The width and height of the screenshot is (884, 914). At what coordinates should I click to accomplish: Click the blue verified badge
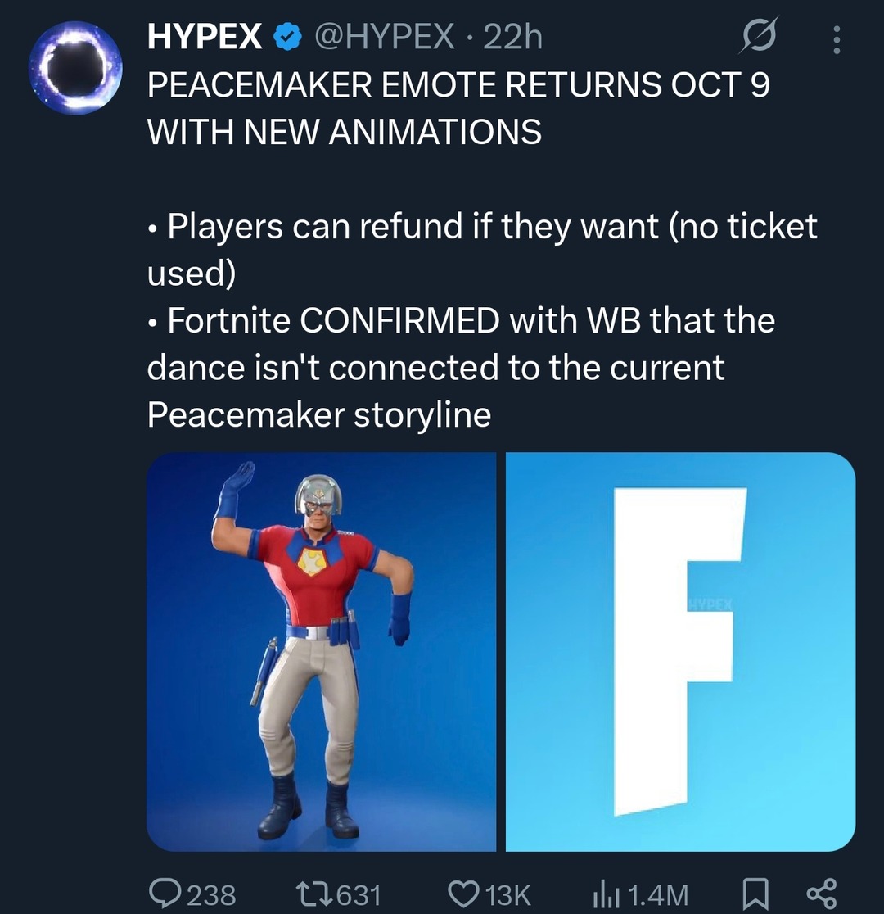point(285,37)
